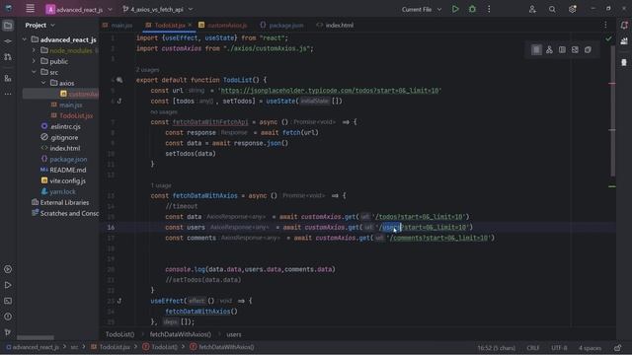Click the inspection checkmark widget
This screenshot has width=632, height=355.
tap(608, 38)
